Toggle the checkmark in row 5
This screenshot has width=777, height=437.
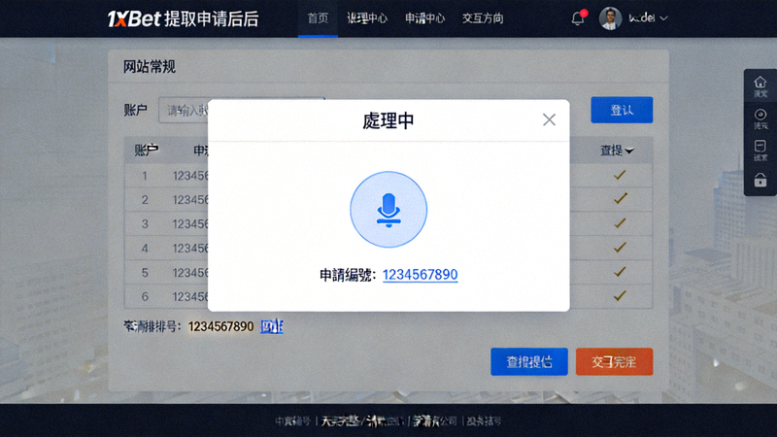click(x=620, y=272)
